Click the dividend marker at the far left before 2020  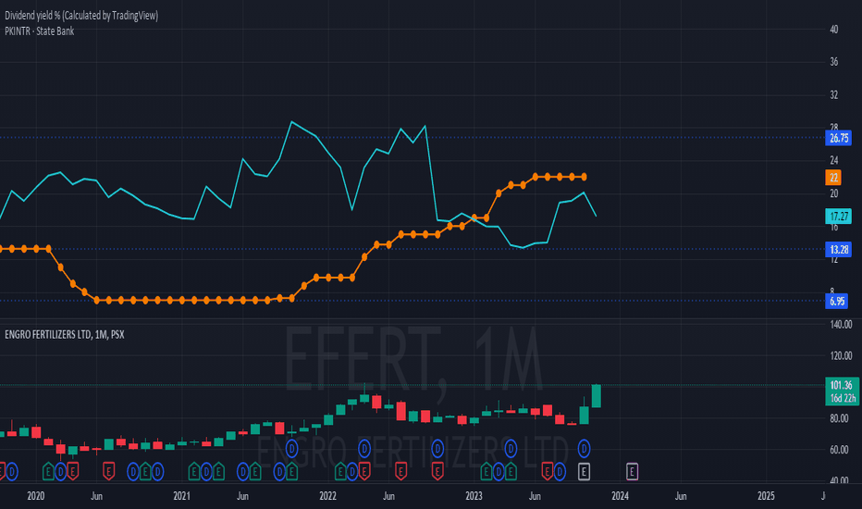12,472
